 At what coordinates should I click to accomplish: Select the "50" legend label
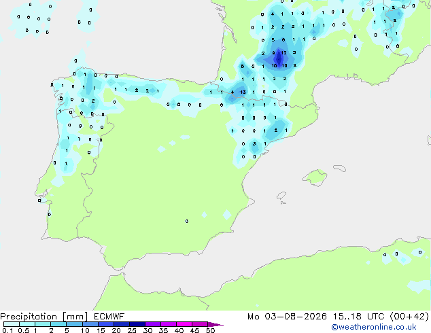point(210,330)
